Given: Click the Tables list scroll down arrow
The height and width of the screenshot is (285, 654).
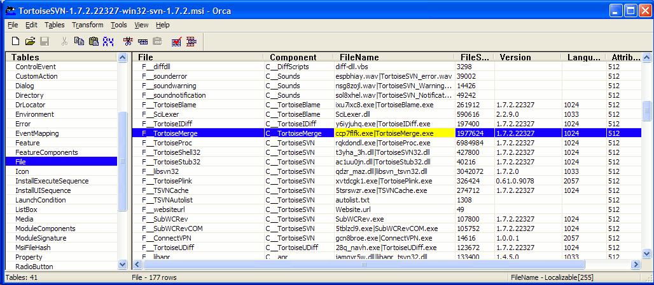Looking at the screenshot, I should click(x=123, y=264).
